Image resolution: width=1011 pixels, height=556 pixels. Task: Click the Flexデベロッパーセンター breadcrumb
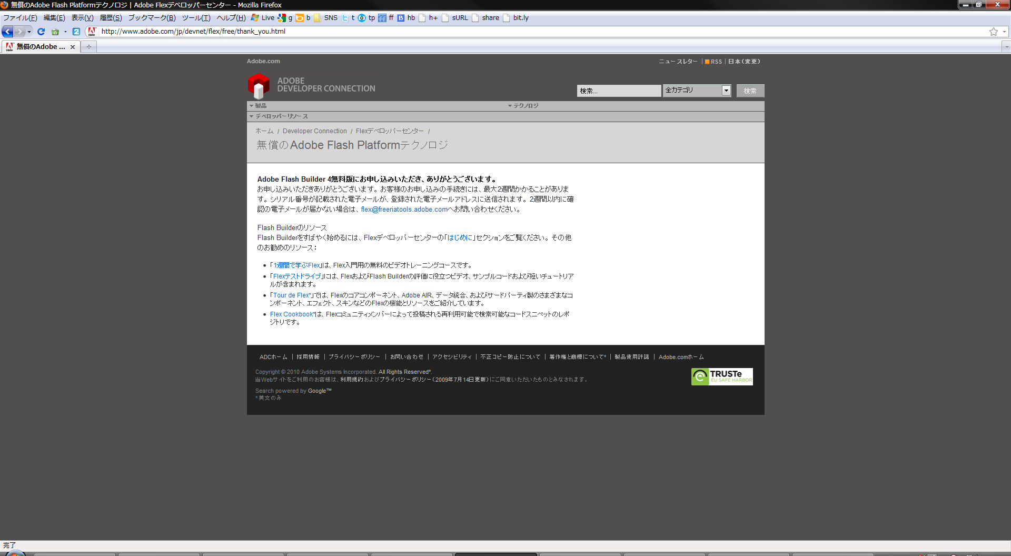[390, 131]
